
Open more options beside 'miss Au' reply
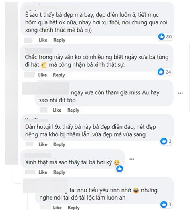point(180,93)
